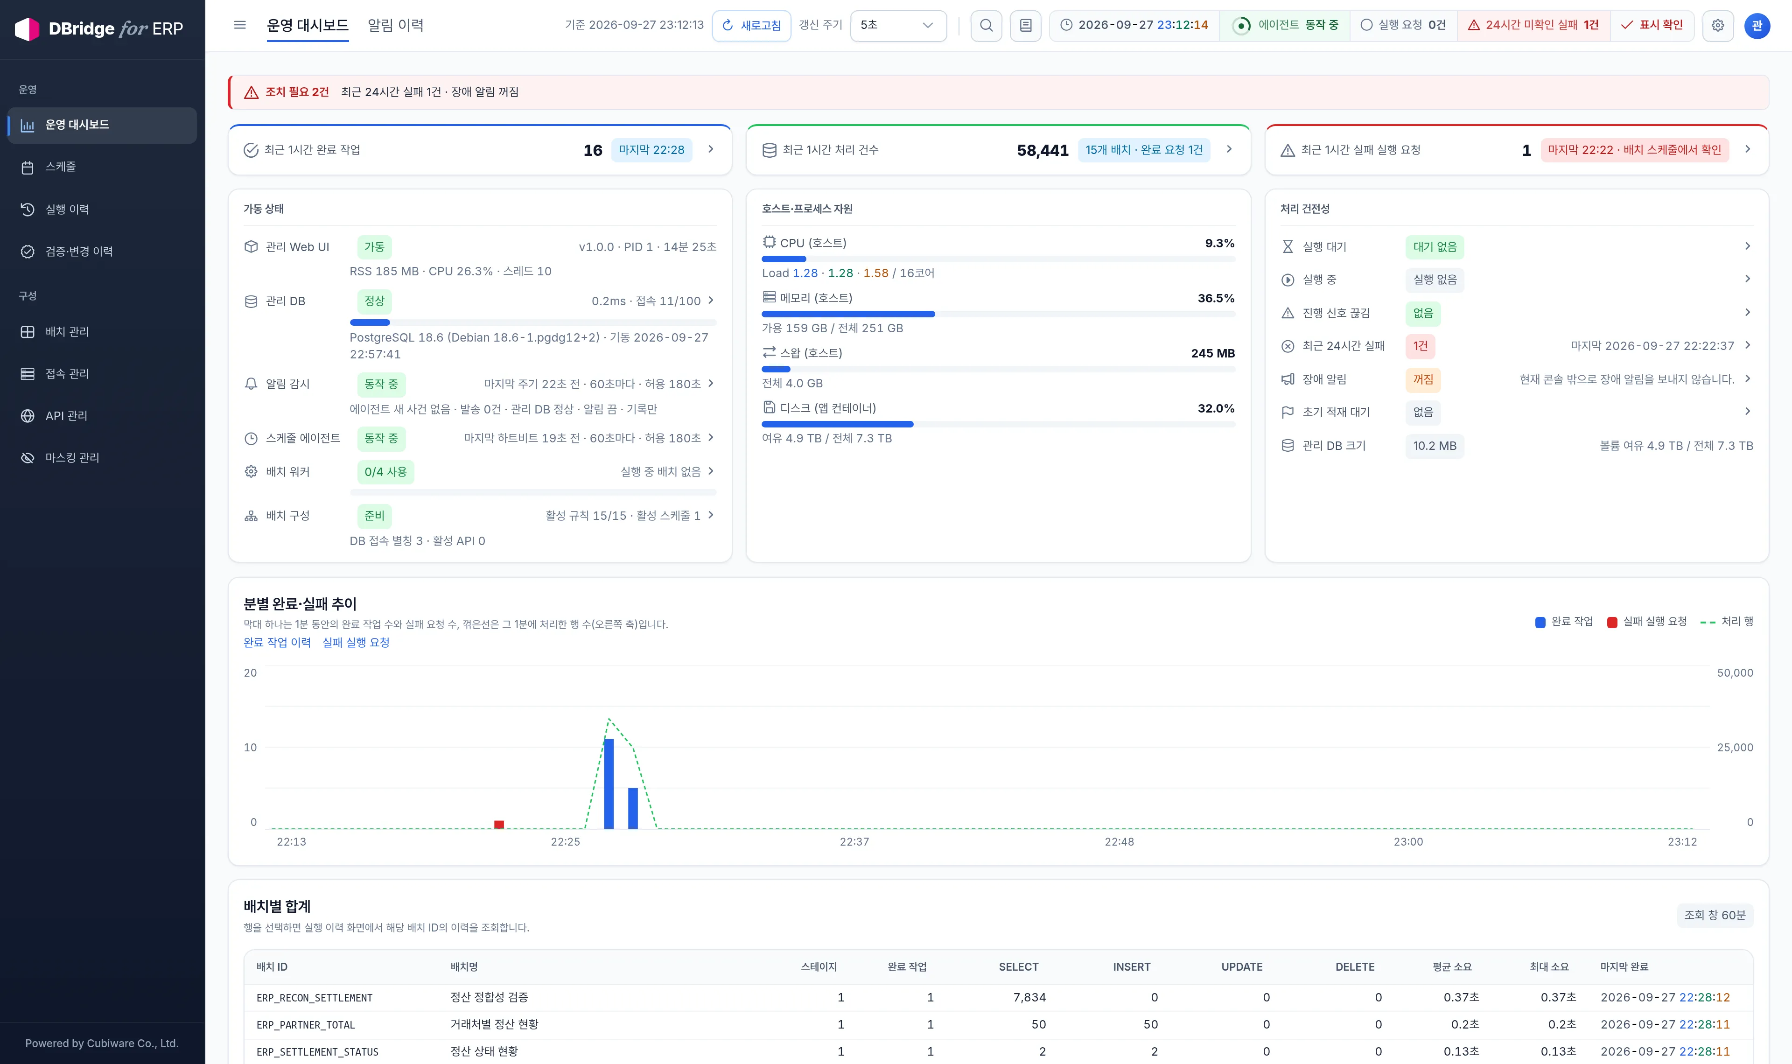Open 실행 이력 in sidebar

tap(102, 210)
